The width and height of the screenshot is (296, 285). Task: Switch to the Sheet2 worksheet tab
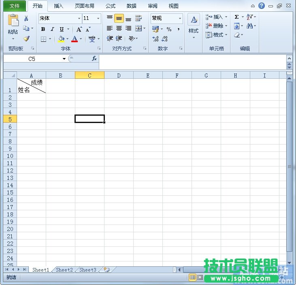pos(64,270)
